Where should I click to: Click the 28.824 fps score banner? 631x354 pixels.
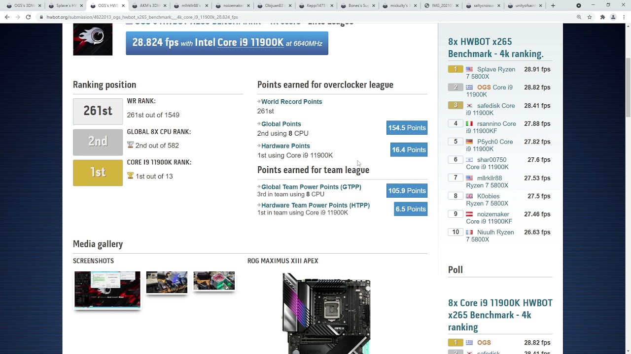click(x=227, y=43)
